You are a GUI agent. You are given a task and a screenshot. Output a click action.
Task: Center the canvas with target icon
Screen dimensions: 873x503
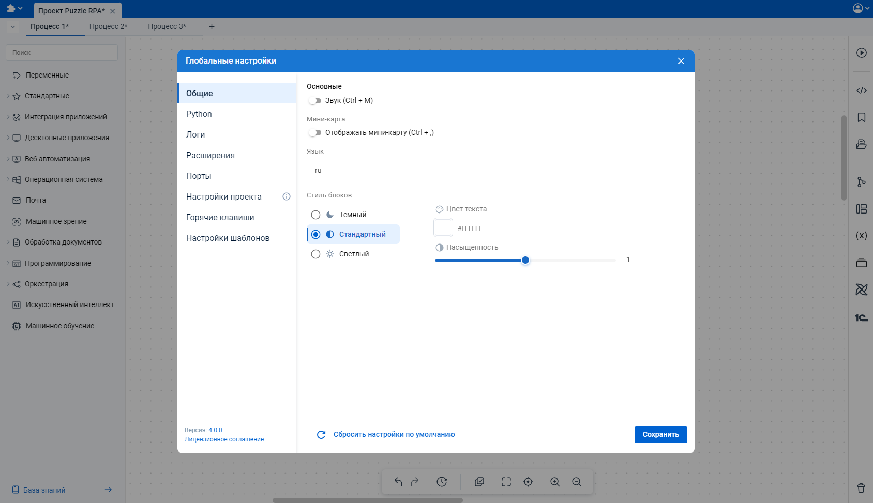click(x=528, y=482)
